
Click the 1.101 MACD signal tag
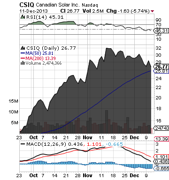coord(161,157)
